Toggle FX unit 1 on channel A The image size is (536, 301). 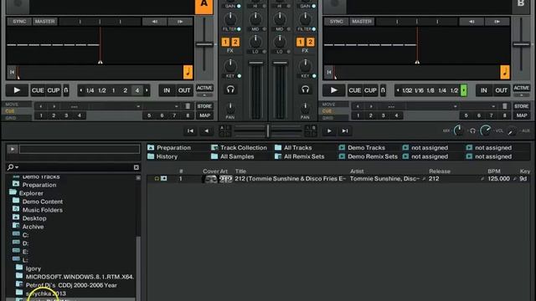click(x=225, y=42)
